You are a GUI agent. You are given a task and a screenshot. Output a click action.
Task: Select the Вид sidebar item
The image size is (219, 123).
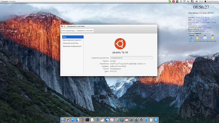73,37
